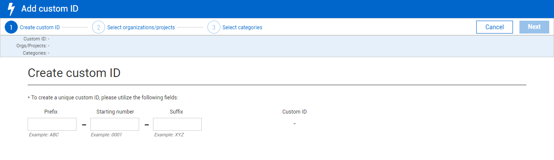Click the Categories summary line
The height and width of the screenshot is (160, 554).
tap(36, 53)
